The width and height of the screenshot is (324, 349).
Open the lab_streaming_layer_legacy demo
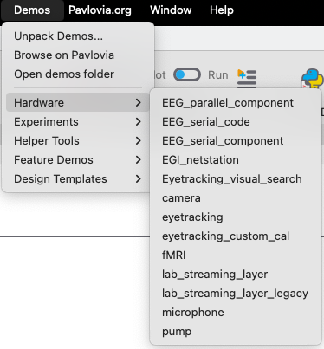[236, 294]
